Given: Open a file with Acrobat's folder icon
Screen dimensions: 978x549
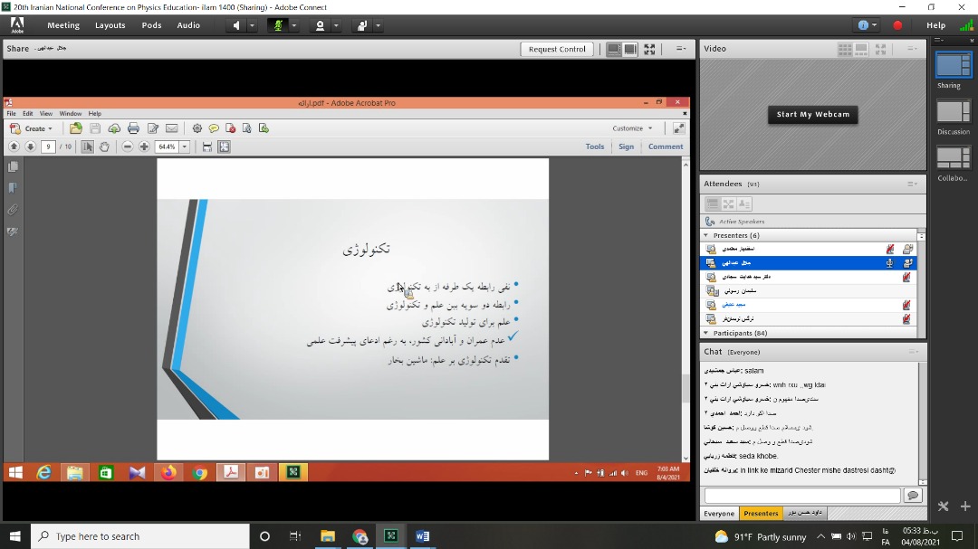Looking at the screenshot, I should 75,128.
